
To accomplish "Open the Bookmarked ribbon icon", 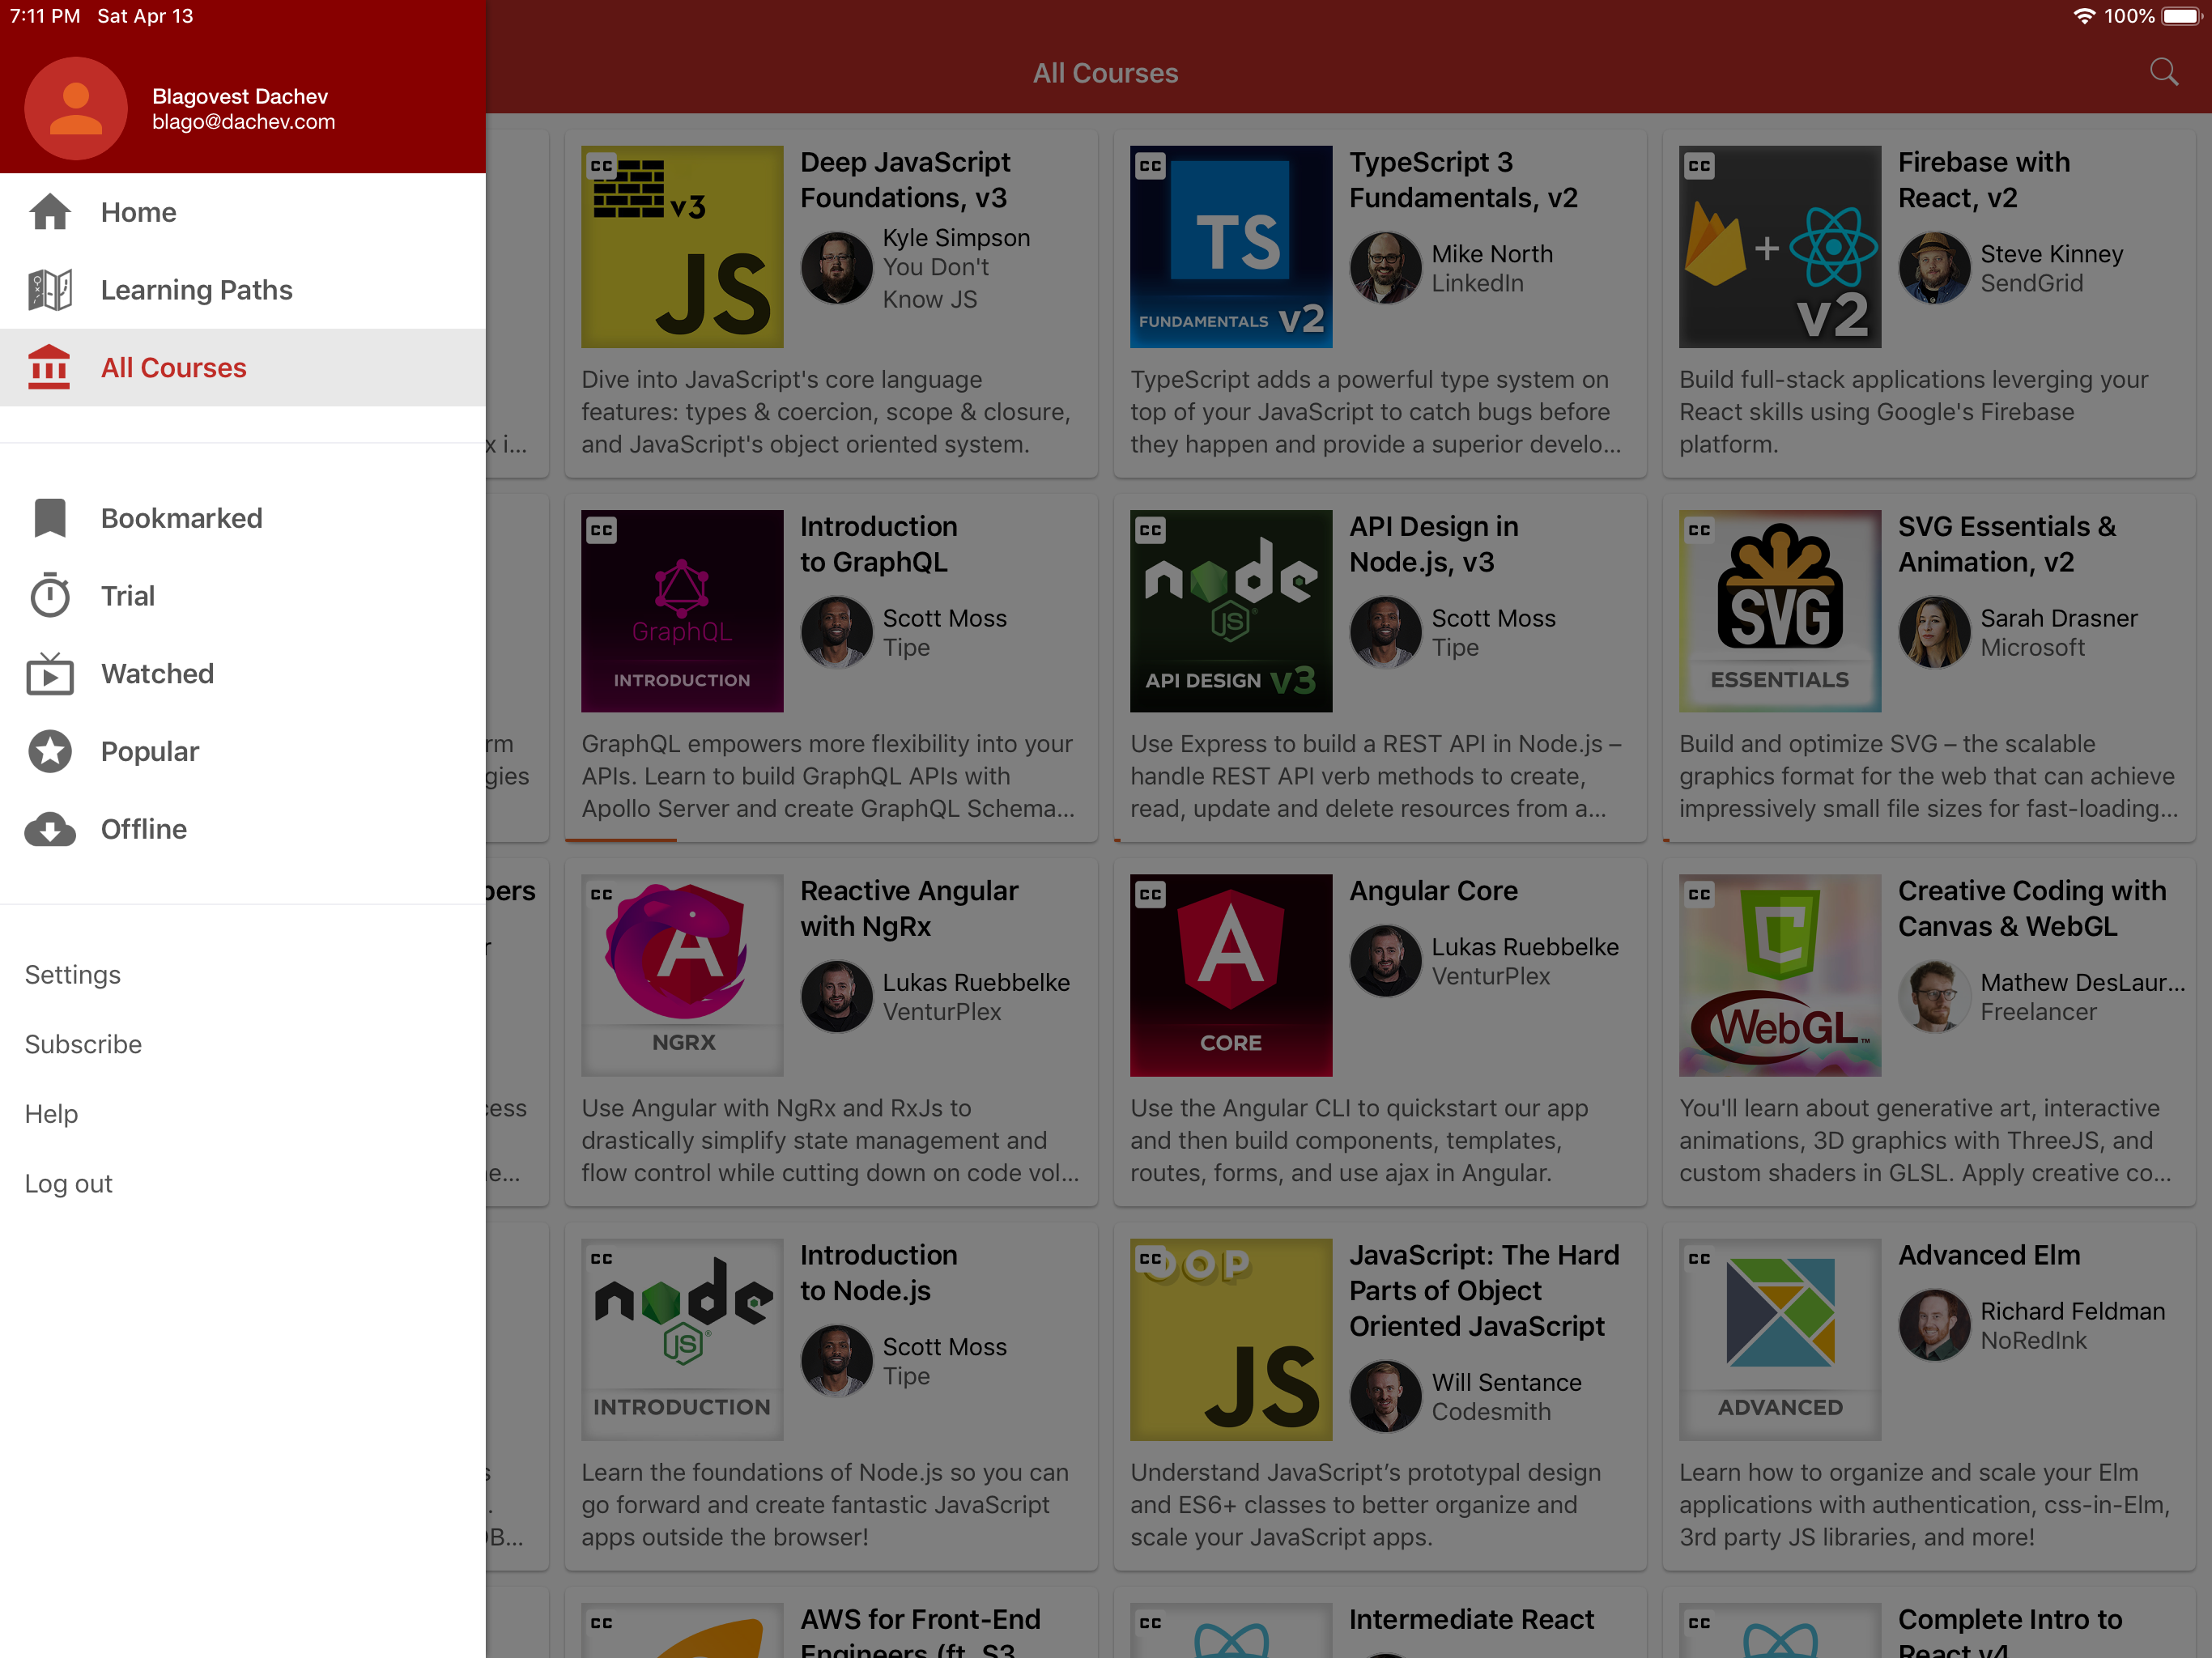I will 49,518.
